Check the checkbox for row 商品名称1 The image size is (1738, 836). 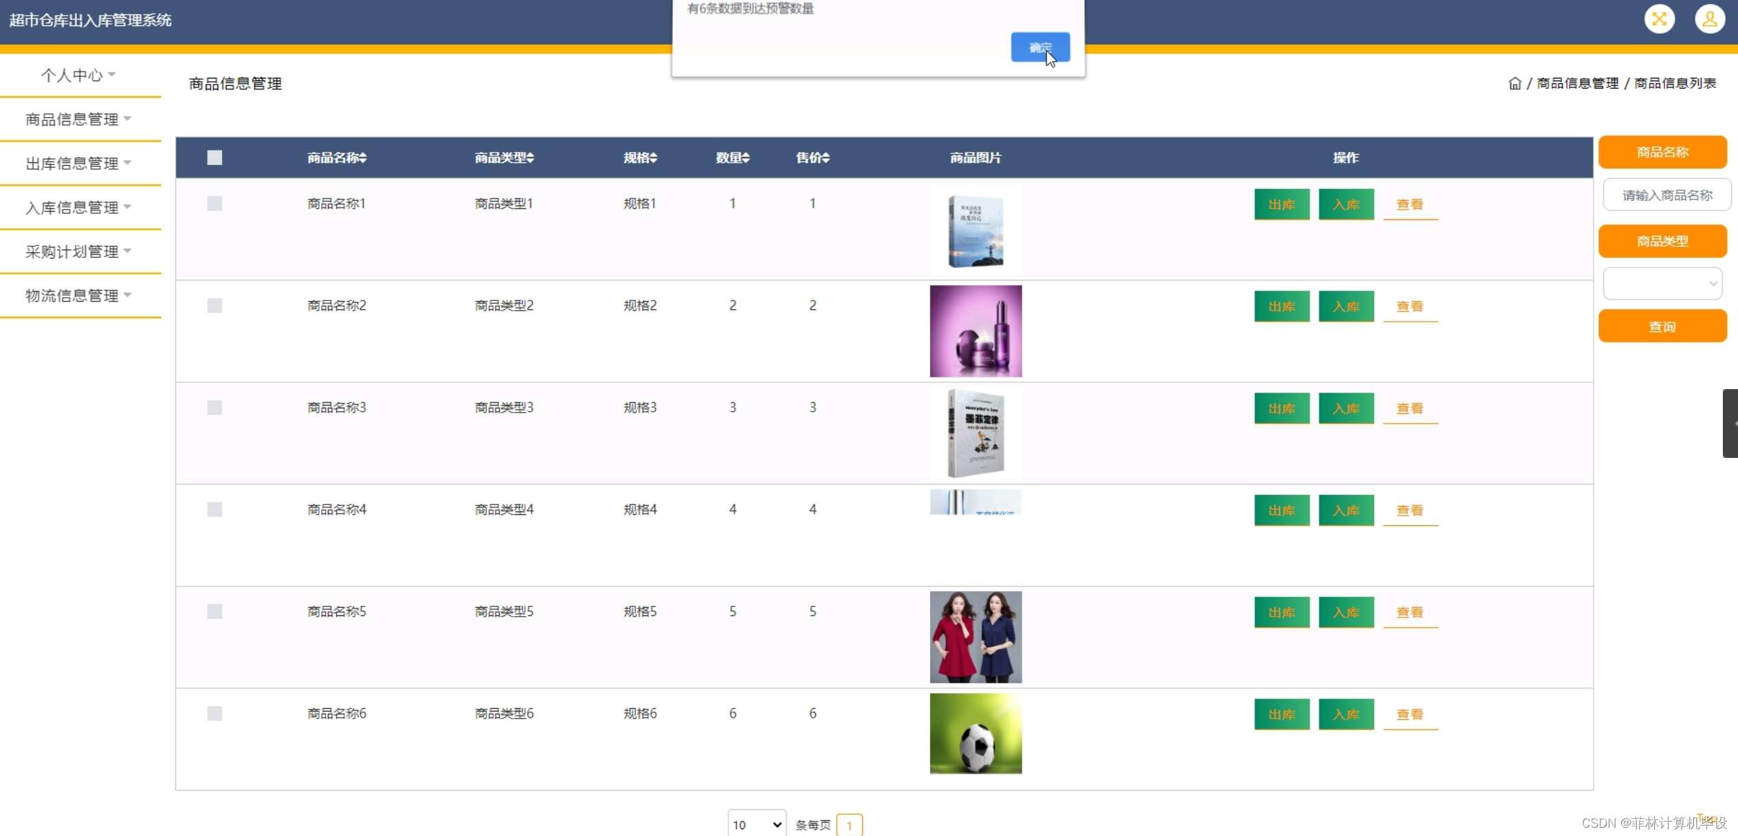214,203
